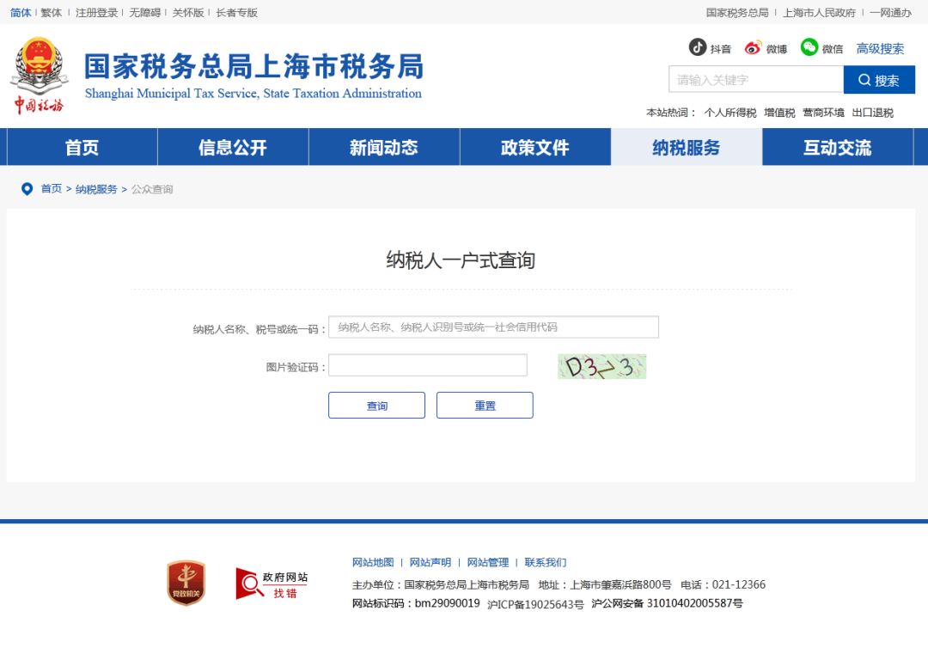Open 网站声明 footer link

[430, 562]
